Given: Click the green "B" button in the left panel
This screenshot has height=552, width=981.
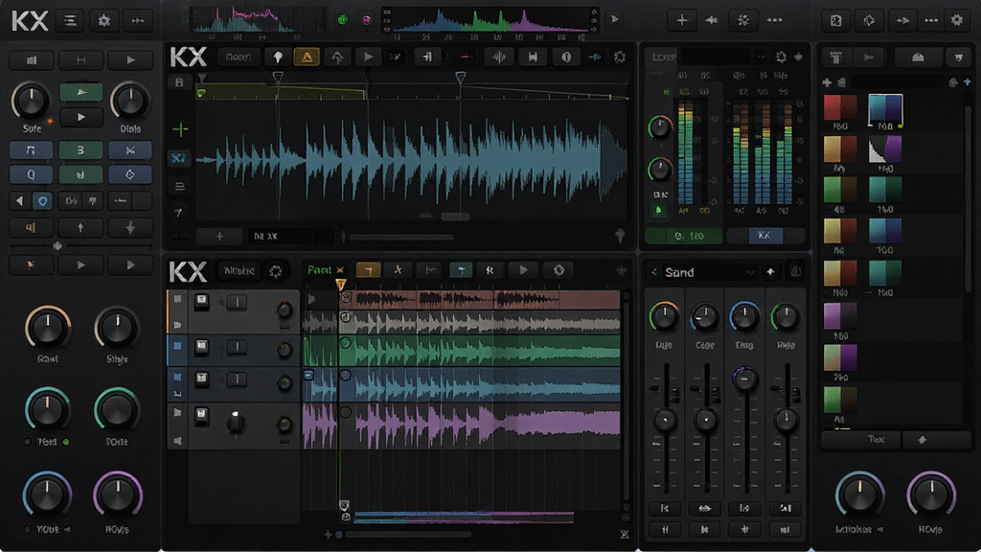Looking at the screenshot, I should coord(80,150).
